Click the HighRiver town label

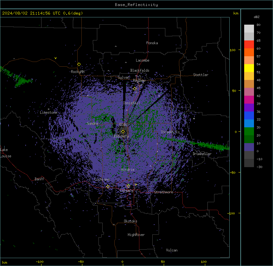[x=136, y=235]
